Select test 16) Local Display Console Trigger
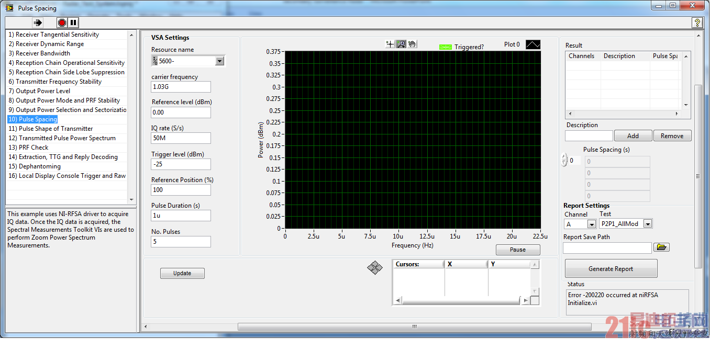The width and height of the screenshot is (710, 339). pyautogui.click(x=66, y=176)
